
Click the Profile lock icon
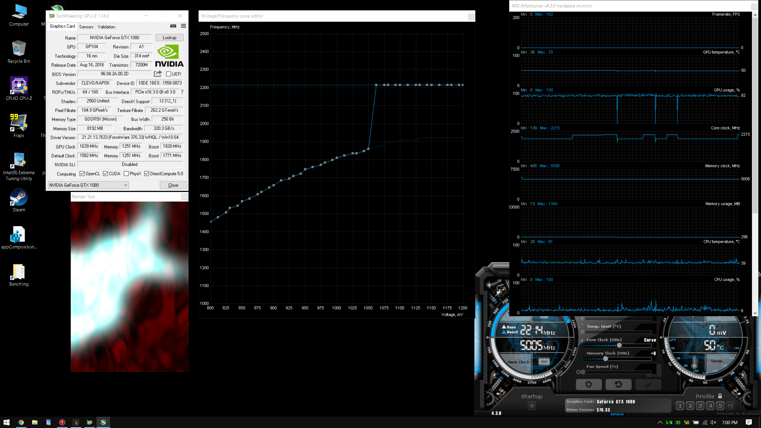(720, 396)
